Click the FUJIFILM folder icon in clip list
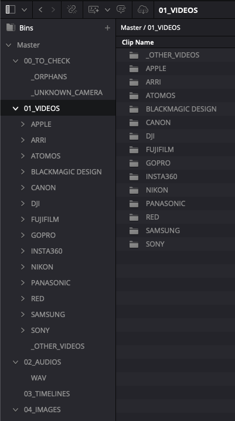The width and height of the screenshot is (235, 421). (x=134, y=150)
